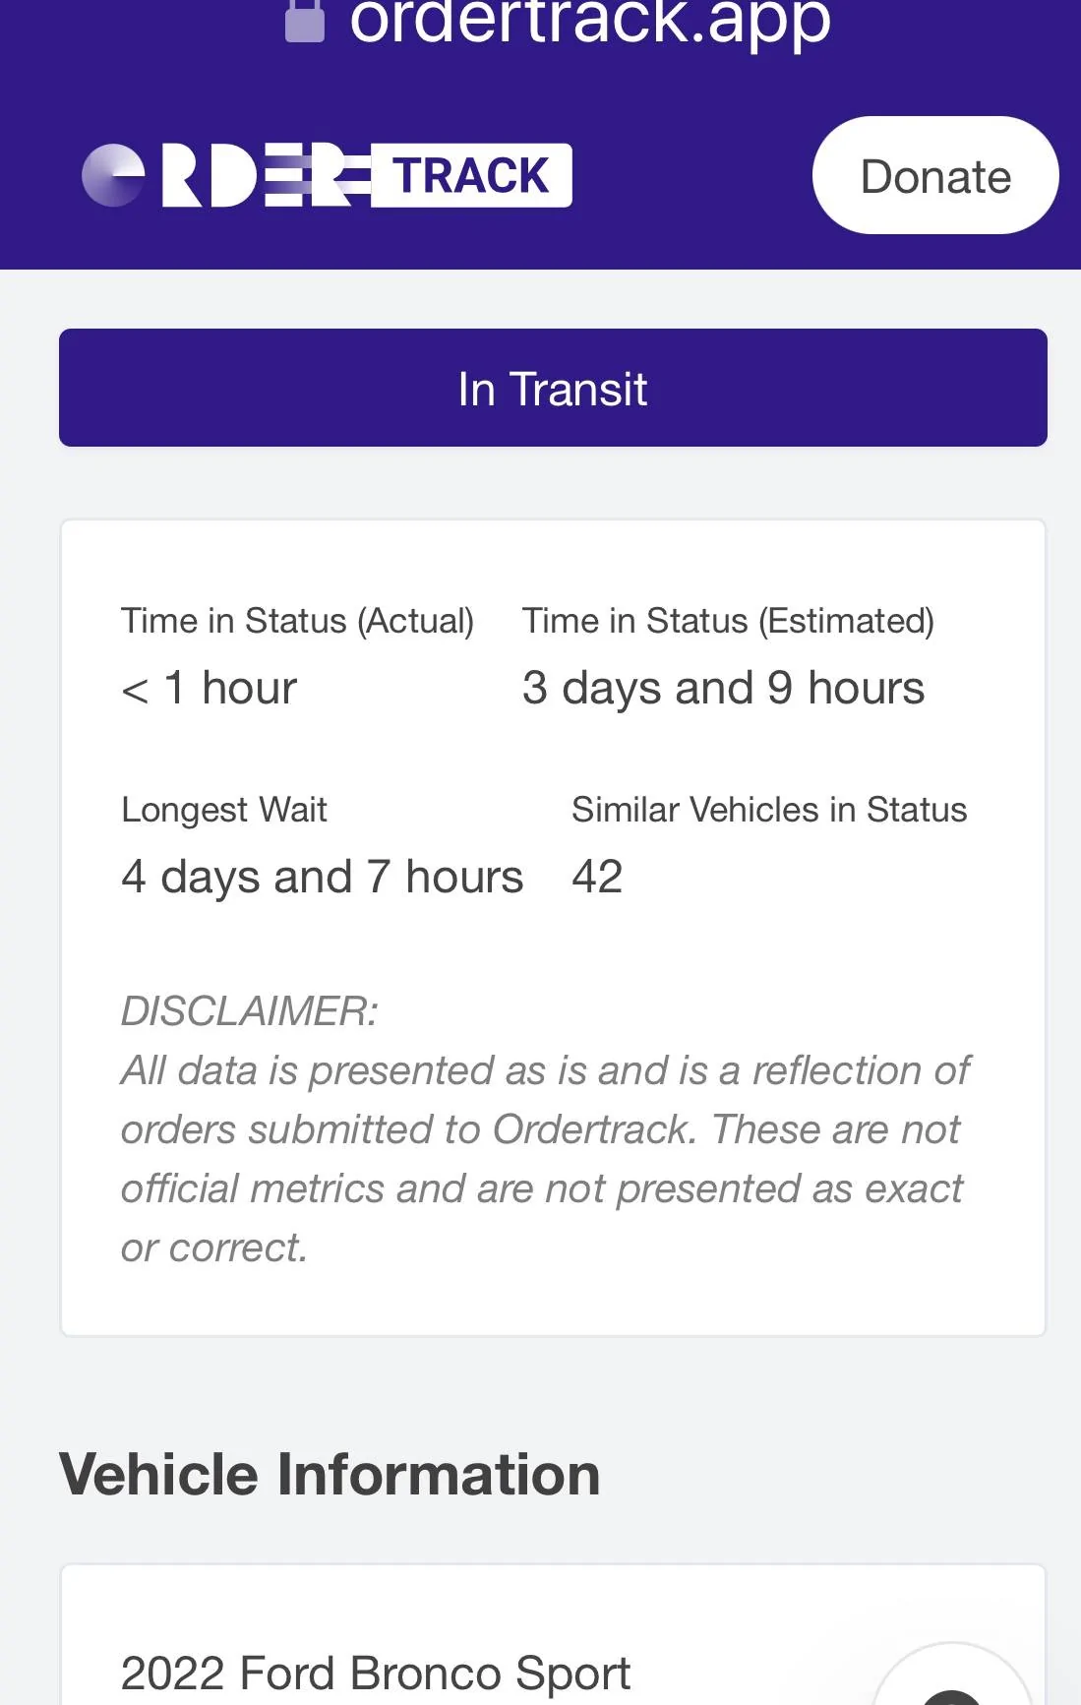Tap the ordertrack.app URL text
1081x1705 pixels.
pos(590,22)
